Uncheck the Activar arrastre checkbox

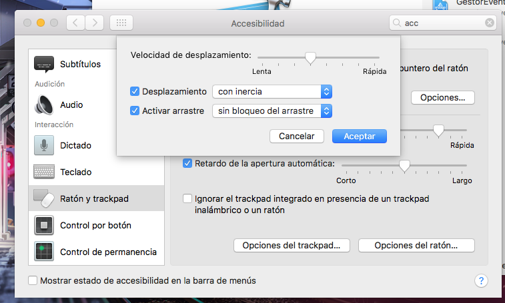(x=135, y=111)
